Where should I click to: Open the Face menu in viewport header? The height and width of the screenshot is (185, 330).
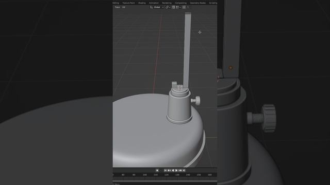pyautogui.click(x=117, y=7)
